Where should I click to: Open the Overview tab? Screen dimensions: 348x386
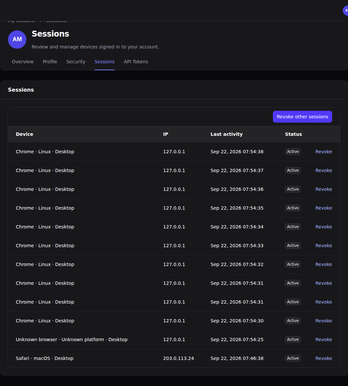(x=23, y=62)
